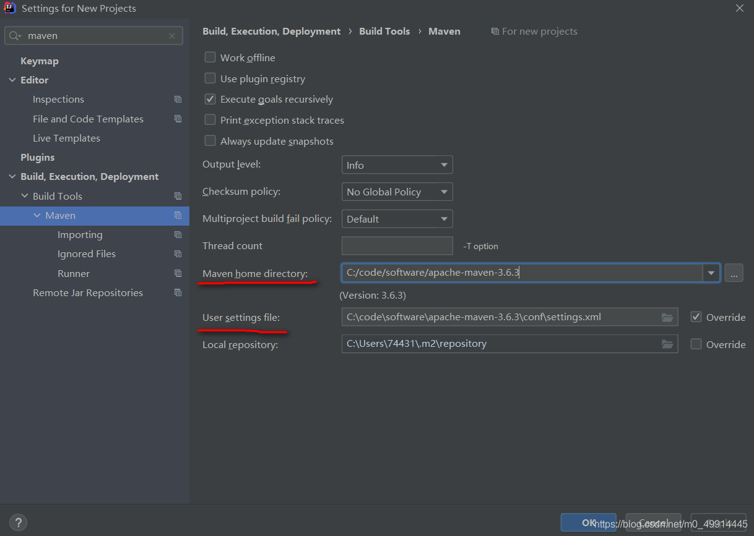Open Remote Jar Repositories page

click(x=88, y=293)
